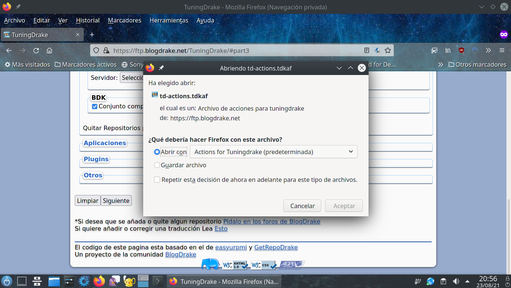Click the volume speaker tray icon

[456, 281]
